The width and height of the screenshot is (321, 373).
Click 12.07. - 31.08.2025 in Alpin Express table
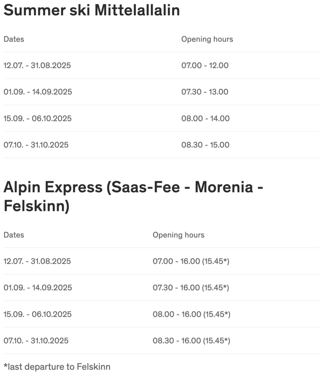[37, 261]
